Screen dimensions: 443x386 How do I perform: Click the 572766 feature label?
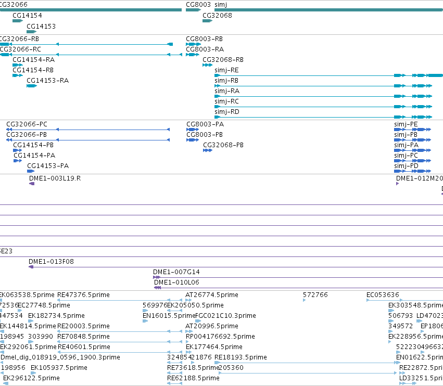coord(315,295)
